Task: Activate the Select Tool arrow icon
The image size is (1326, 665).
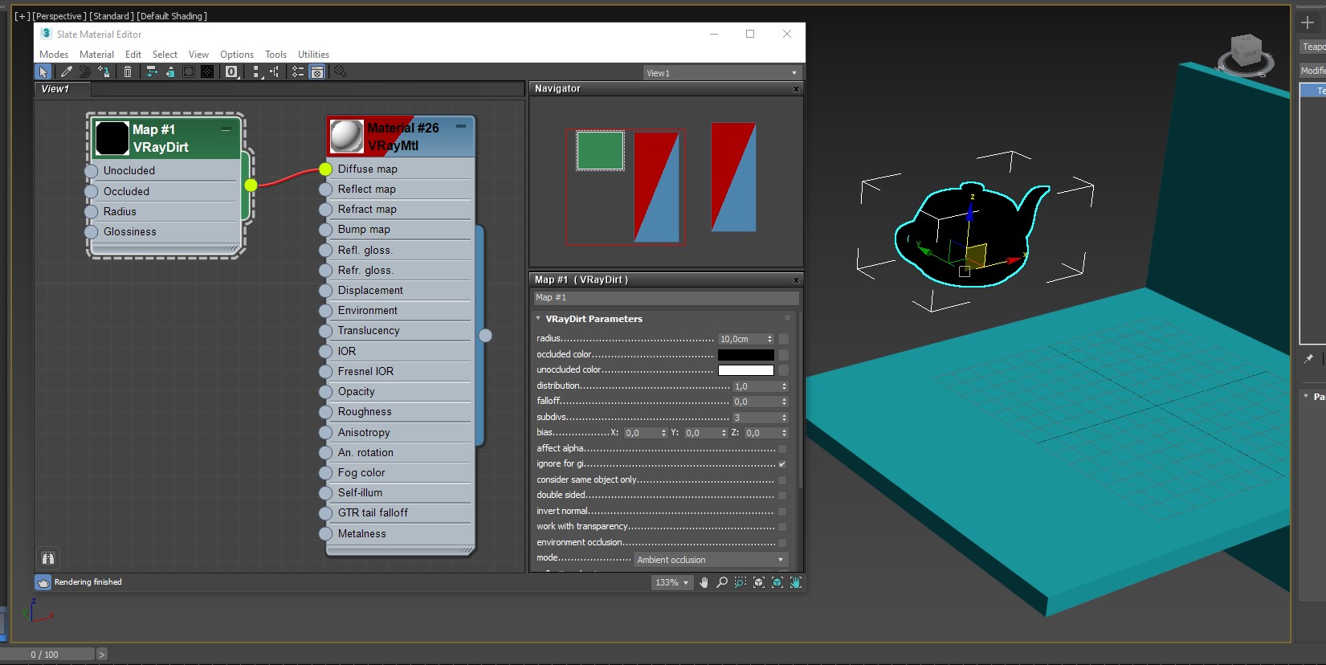Action: point(44,72)
